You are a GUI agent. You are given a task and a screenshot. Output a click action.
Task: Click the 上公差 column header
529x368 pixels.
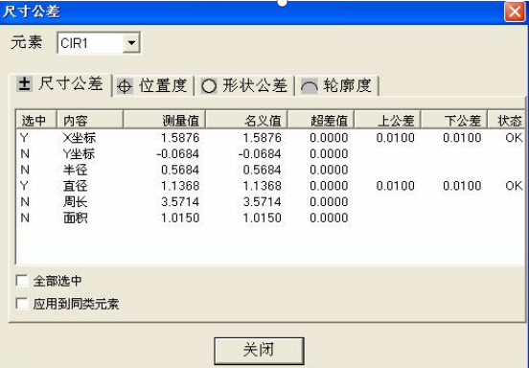click(x=387, y=120)
